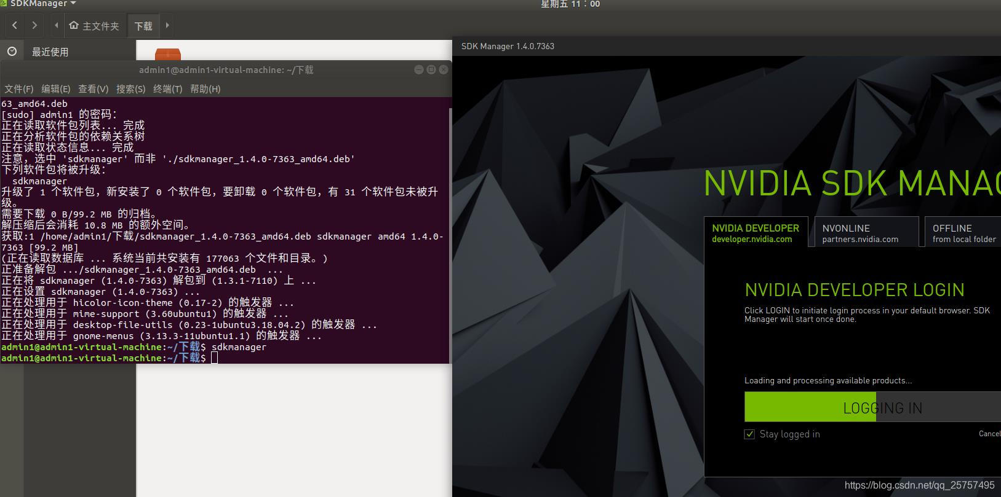Open terminal 文件(F) menu

pyautogui.click(x=19, y=89)
